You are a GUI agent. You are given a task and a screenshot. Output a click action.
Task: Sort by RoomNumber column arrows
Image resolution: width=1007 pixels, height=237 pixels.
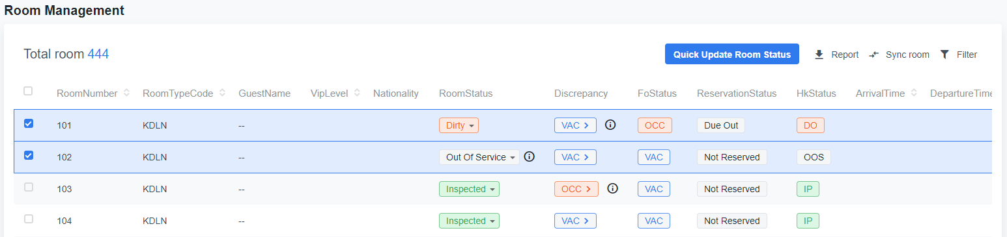tap(126, 94)
